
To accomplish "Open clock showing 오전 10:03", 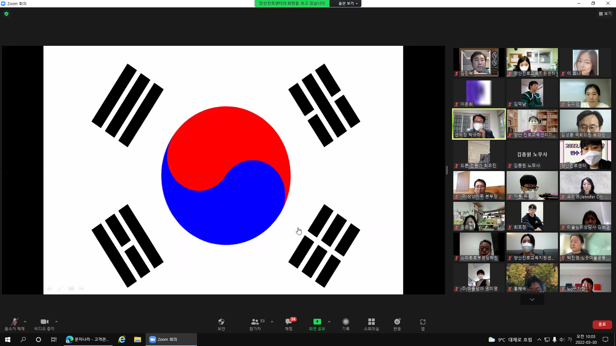I will [586, 340].
